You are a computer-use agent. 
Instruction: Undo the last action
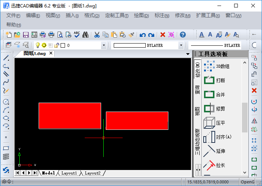(143, 35)
